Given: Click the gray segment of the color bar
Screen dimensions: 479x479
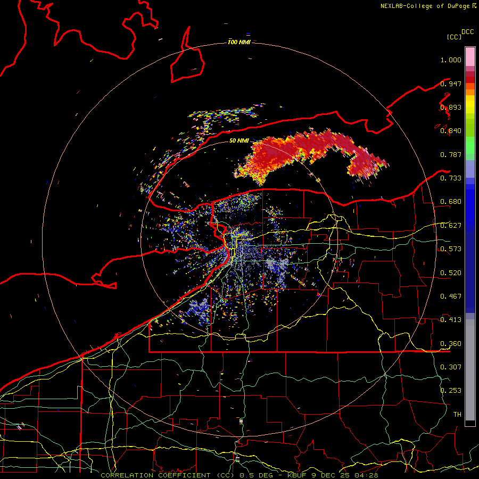Looking at the screenshot, I should tap(470, 370).
